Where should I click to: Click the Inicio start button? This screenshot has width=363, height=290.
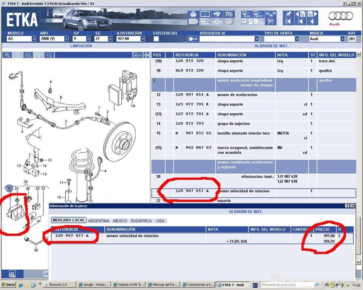point(8,285)
